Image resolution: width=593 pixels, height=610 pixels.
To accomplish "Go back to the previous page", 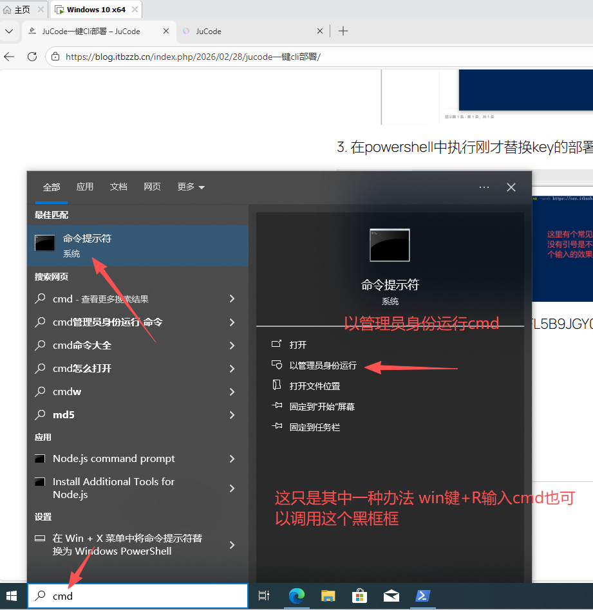I will 10,57.
